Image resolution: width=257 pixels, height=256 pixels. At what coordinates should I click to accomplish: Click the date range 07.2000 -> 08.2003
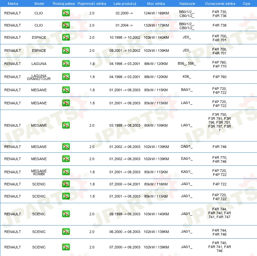(125, 247)
